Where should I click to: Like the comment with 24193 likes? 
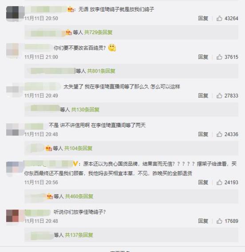click(x=219, y=182)
